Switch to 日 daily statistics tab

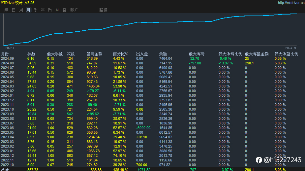(14, 10)
